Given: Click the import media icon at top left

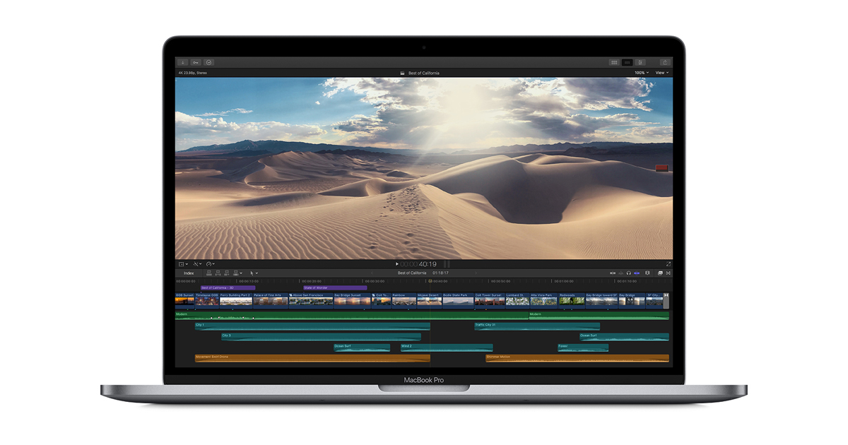Looking at the screenshot, I should click(x=182, y=61).
